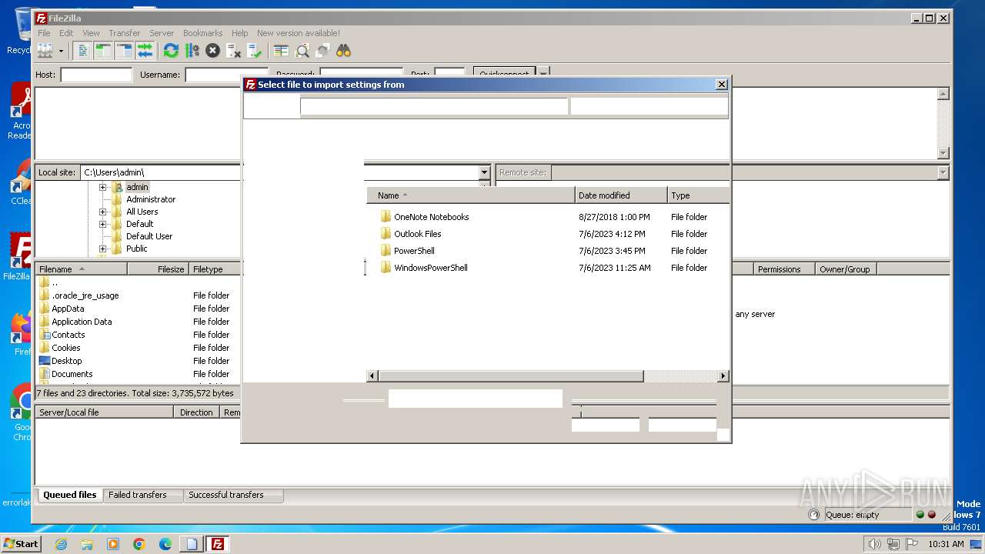The width and height of the screenshot is (985, 554).
Task: Launch Chrome from taskbar
Action: click(139, 544)
